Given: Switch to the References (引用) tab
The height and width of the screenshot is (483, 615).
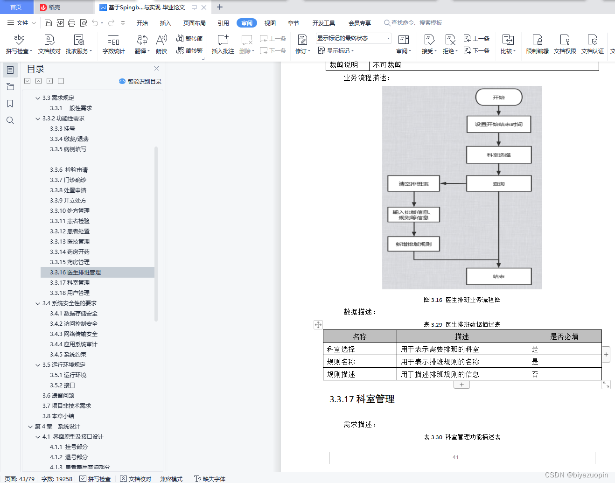Looking at the screenshot, I should tap(224, 23).
